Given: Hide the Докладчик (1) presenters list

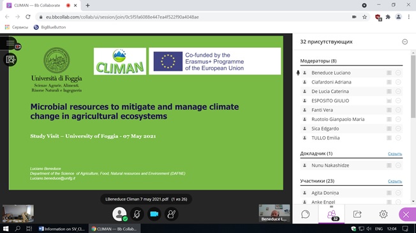Looking at the screenshot, I should coord(395,153).
